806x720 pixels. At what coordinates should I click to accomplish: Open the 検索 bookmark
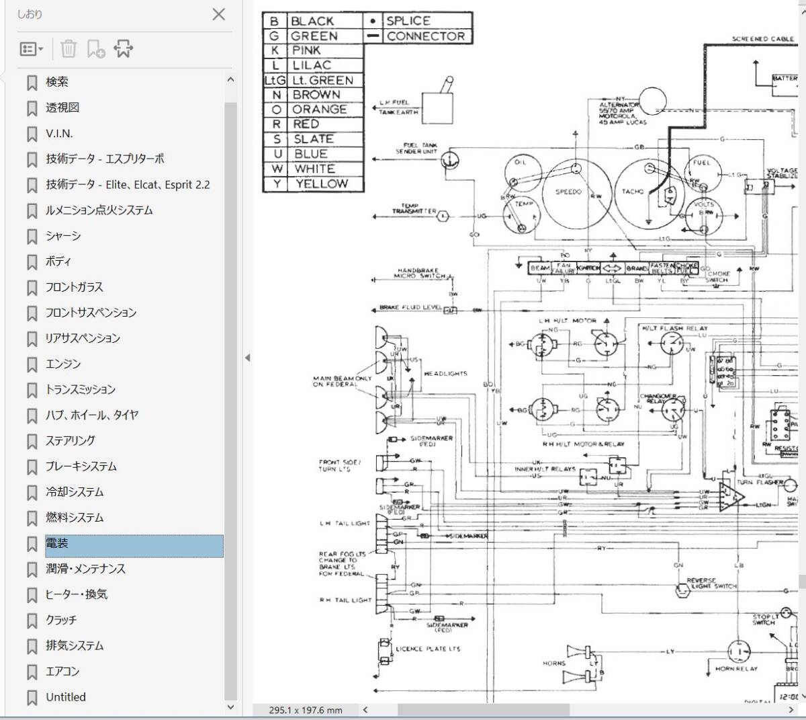tap(57, 82)
